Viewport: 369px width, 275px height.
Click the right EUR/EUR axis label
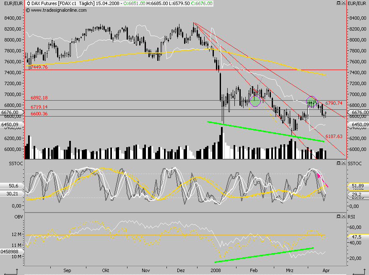coord(357,3)
